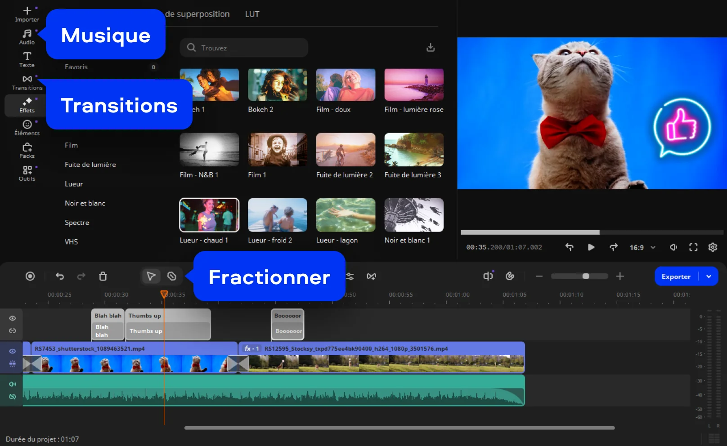Select the Lueur - froid 2 effect thumbnail
This screenshot has width=727, height=446.
click(x=278, y=215)
